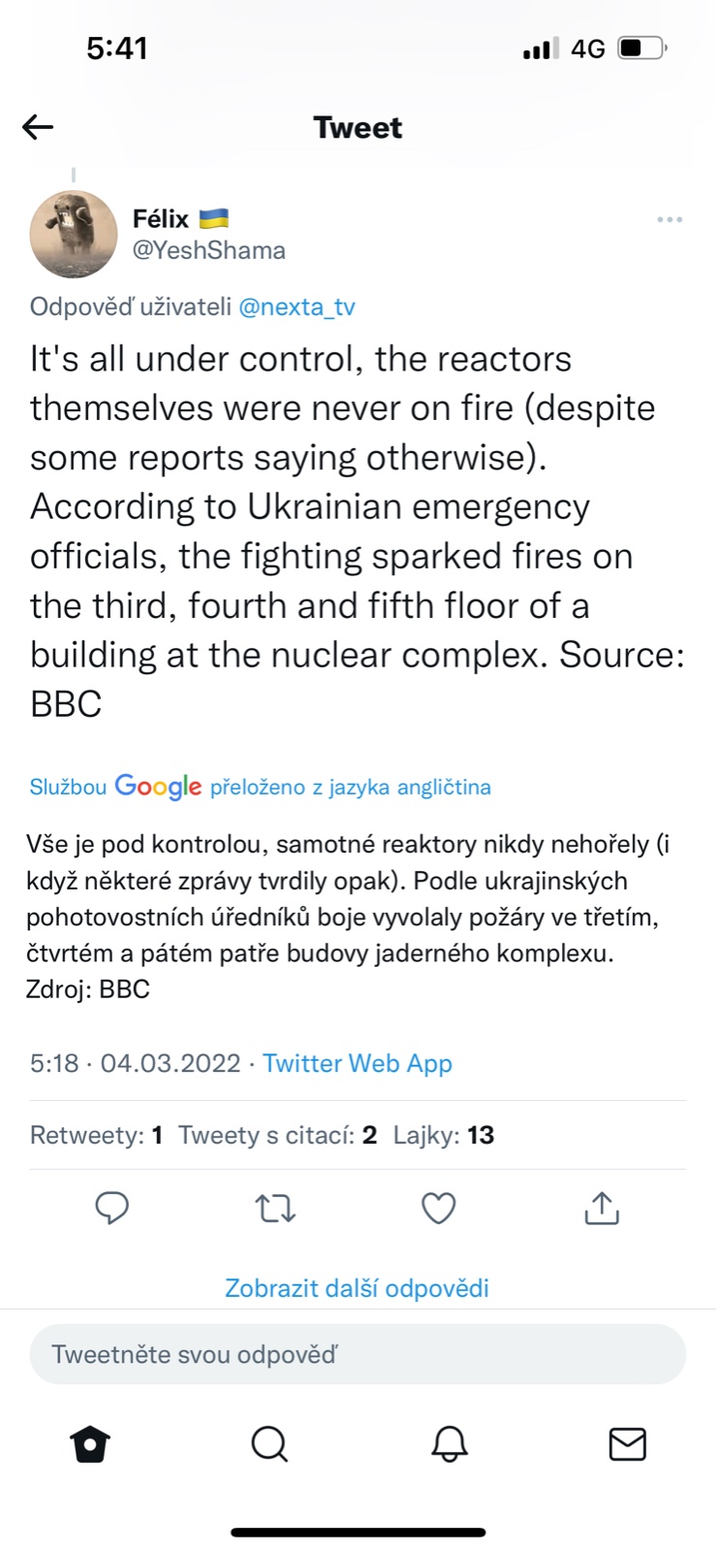Tap the reply speech bubble icon
This screenshot has width=716, height=1552.
pyautogui.click(x=112, y=1209)
